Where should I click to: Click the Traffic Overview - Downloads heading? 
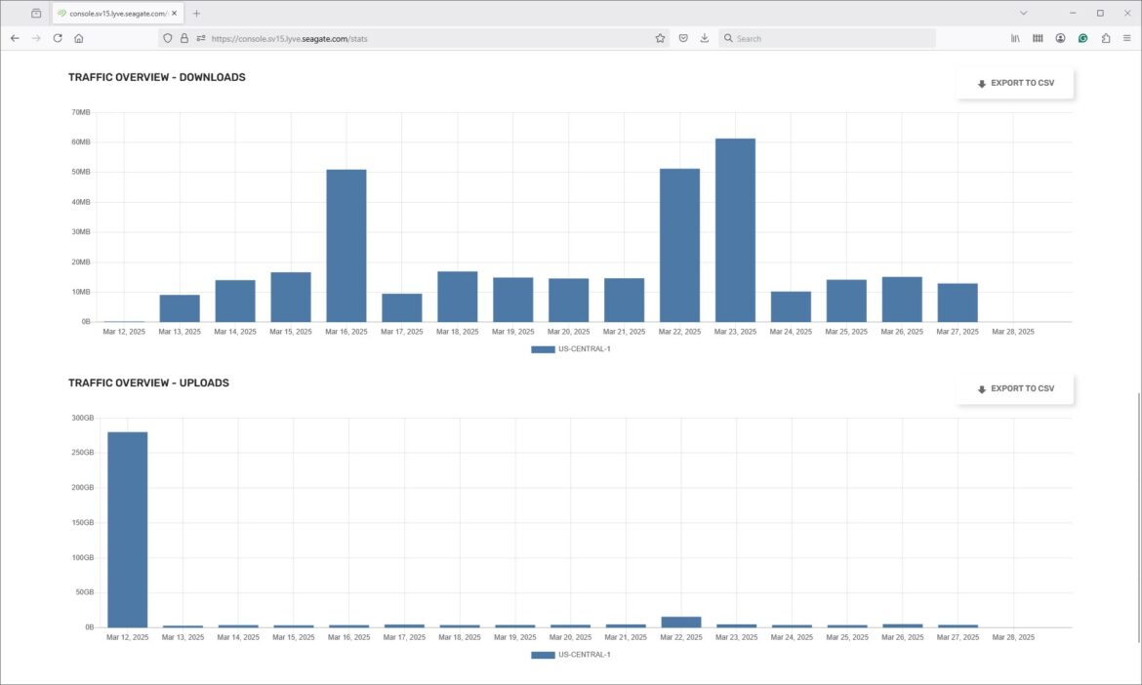tap(156, 77)
